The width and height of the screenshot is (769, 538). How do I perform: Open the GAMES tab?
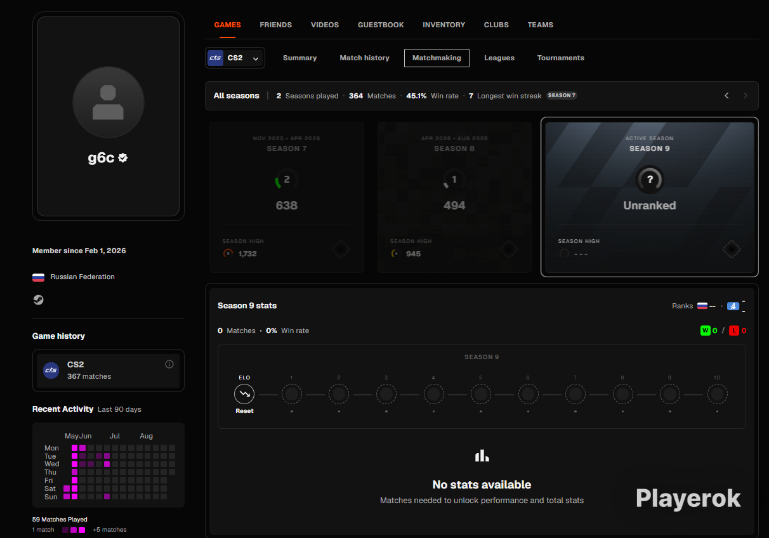point(227,25)
